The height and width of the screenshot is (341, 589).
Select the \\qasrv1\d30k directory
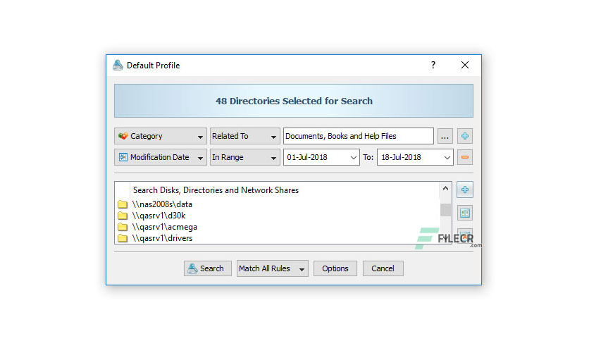pos(159,216)
